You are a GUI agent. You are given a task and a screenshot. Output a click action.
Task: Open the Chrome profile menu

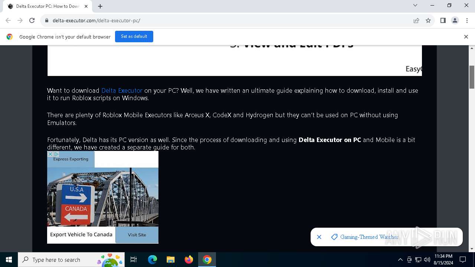(x=455, y=20)
